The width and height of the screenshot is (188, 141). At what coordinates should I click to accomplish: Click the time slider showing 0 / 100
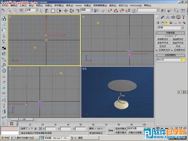pos(22,119)
